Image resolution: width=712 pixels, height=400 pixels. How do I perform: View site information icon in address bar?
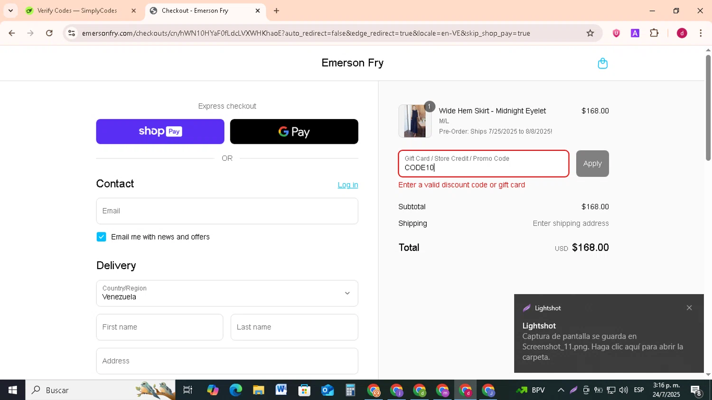pos(72,33)
